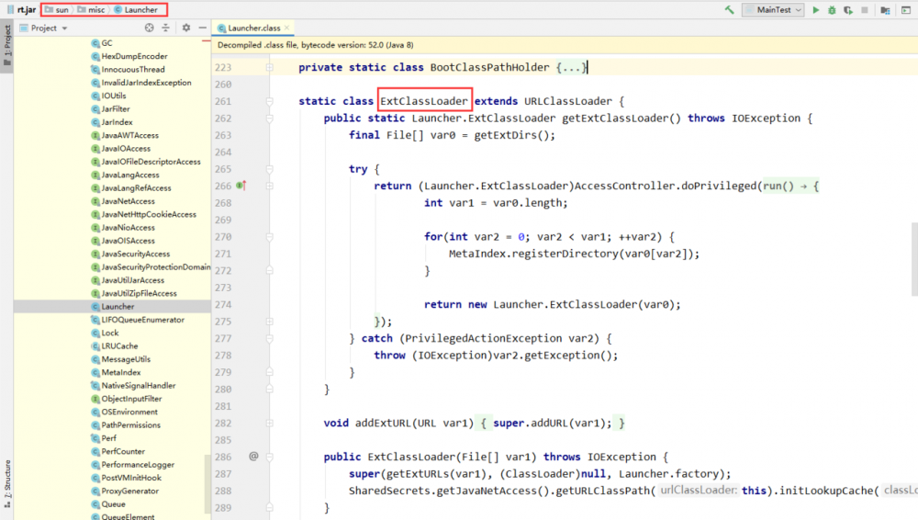Screen dimensions: 918x520
Task: Select MetaIndex in project tree
Action: (x=116, y=372)
